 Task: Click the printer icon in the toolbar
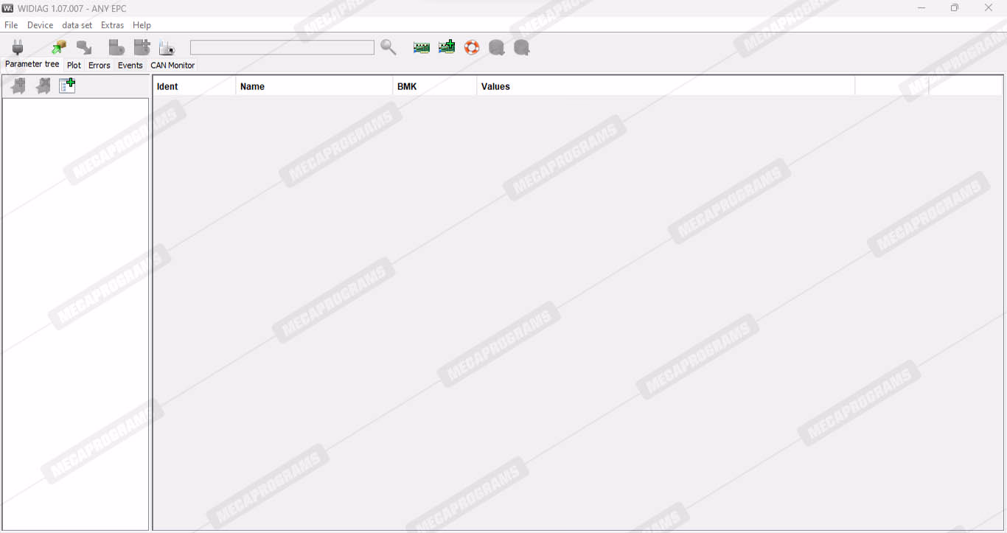(167, 48)
